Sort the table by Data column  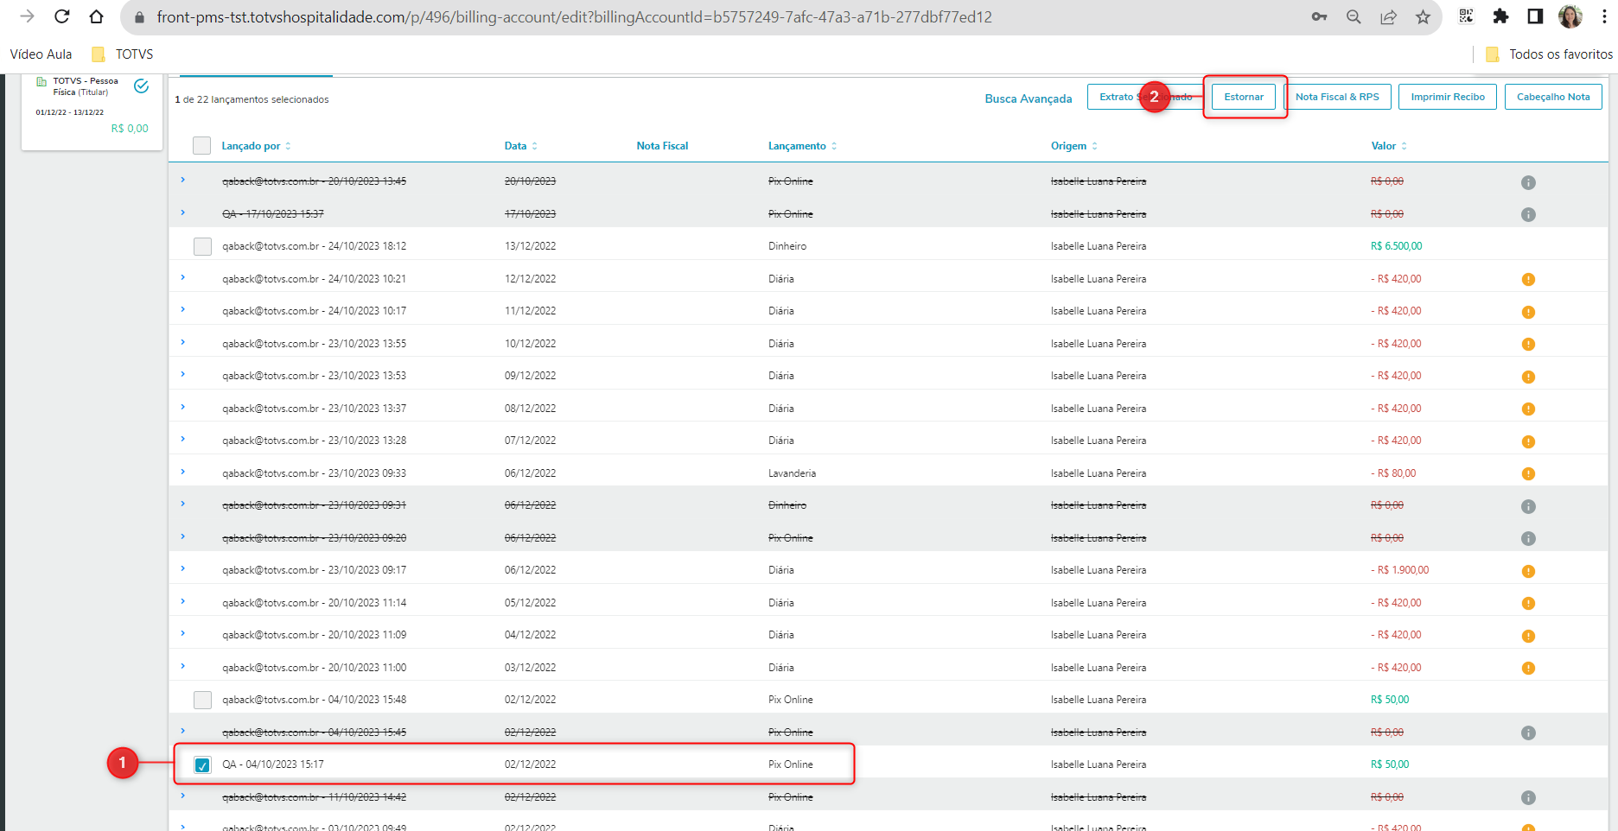click(x=520, y=146)
